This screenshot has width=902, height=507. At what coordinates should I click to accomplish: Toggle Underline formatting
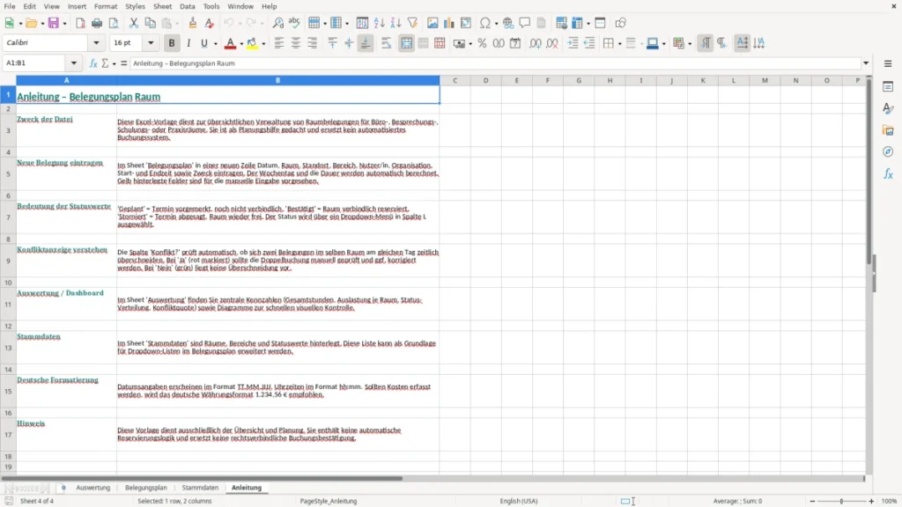(x=203, y=43)
